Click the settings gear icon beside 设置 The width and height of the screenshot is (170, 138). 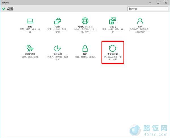(x=4, y=9)
